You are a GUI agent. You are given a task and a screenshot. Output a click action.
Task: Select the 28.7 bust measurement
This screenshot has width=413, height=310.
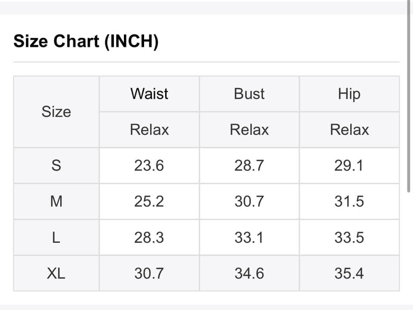point(249,165)
